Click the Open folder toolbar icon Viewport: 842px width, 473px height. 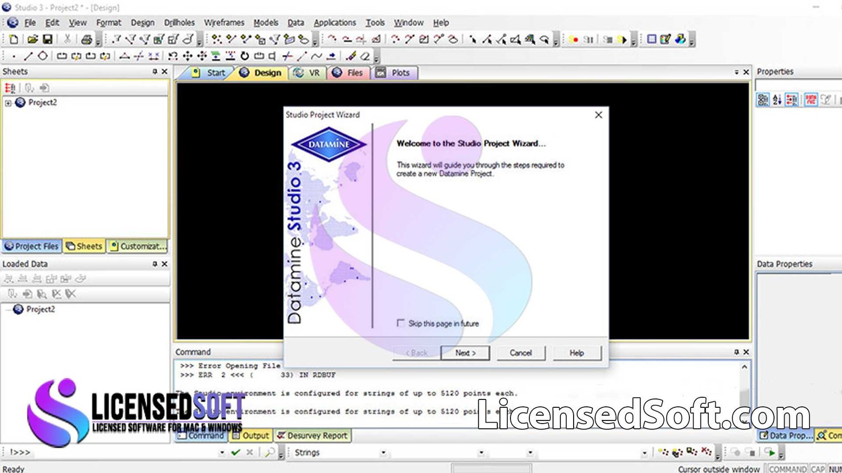tap(33, 39)
